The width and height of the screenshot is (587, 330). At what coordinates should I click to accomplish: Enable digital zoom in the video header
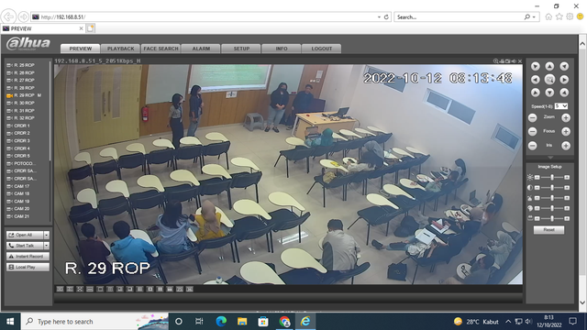click(x=495, y=61)
